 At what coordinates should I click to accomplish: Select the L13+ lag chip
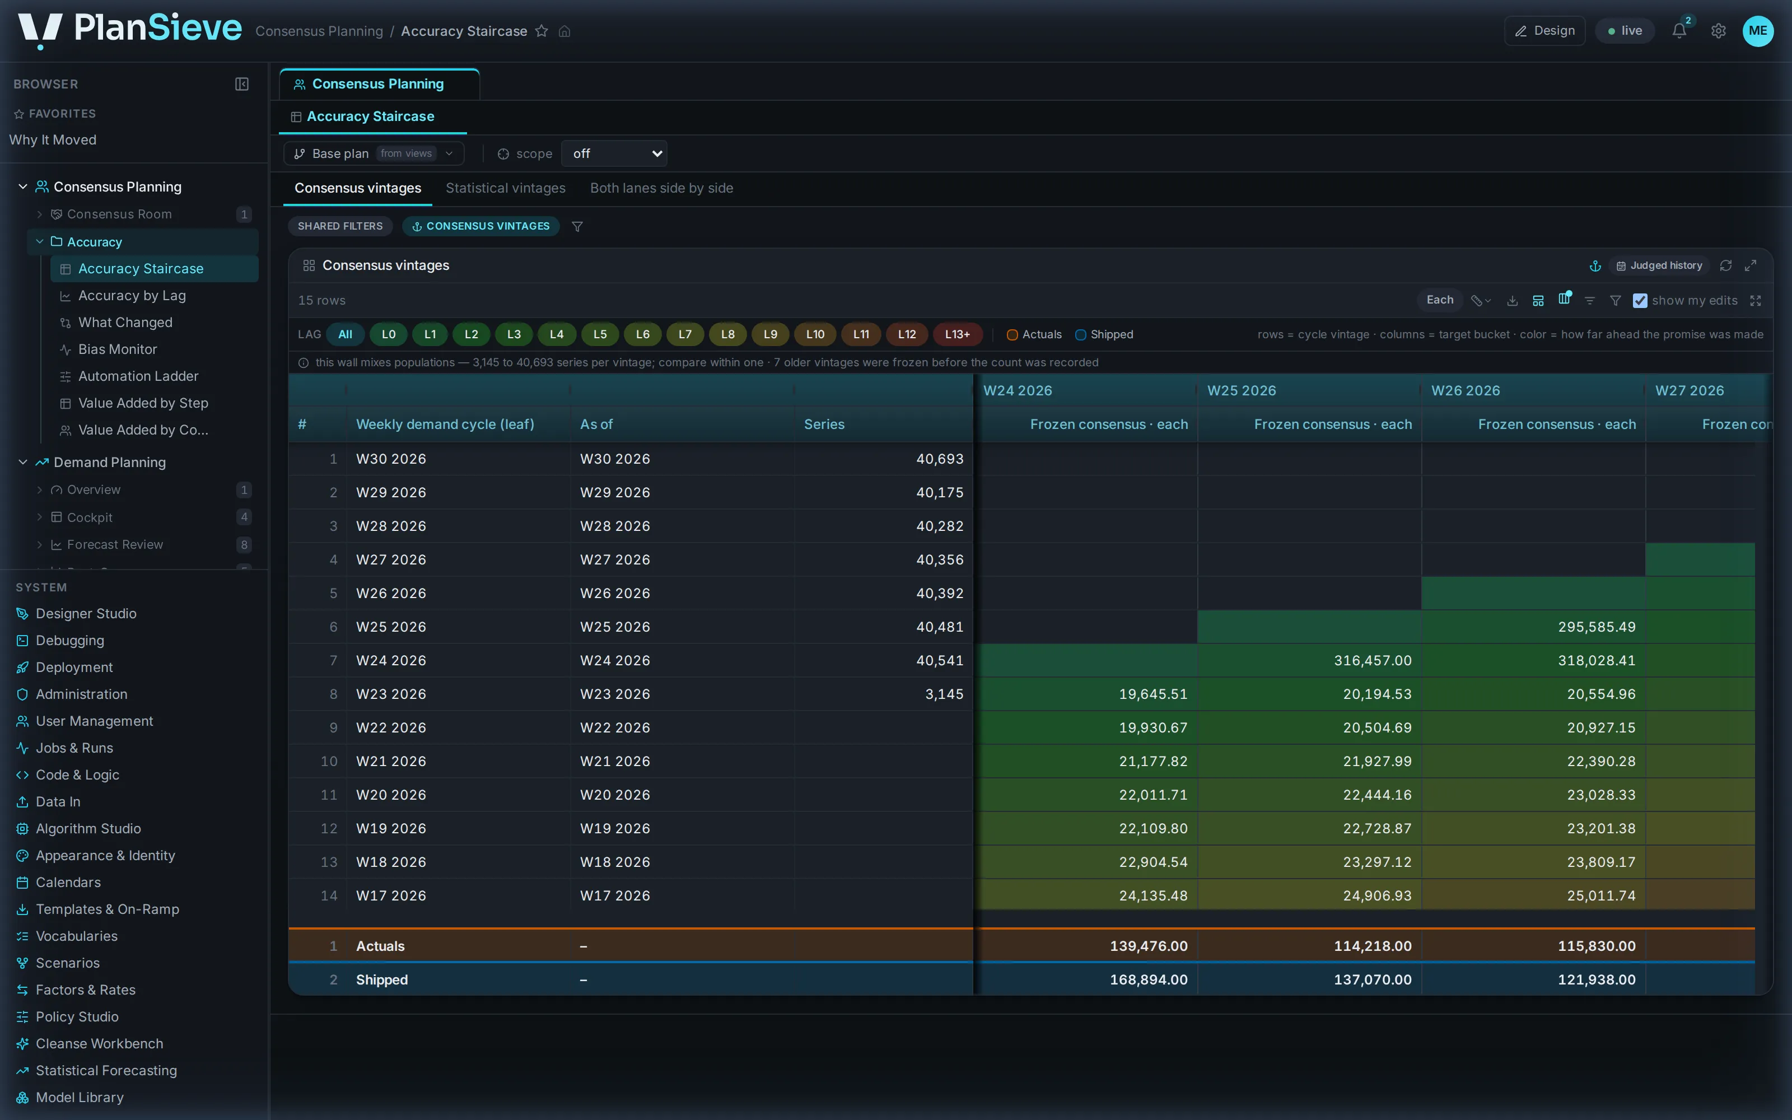point(956,335)
